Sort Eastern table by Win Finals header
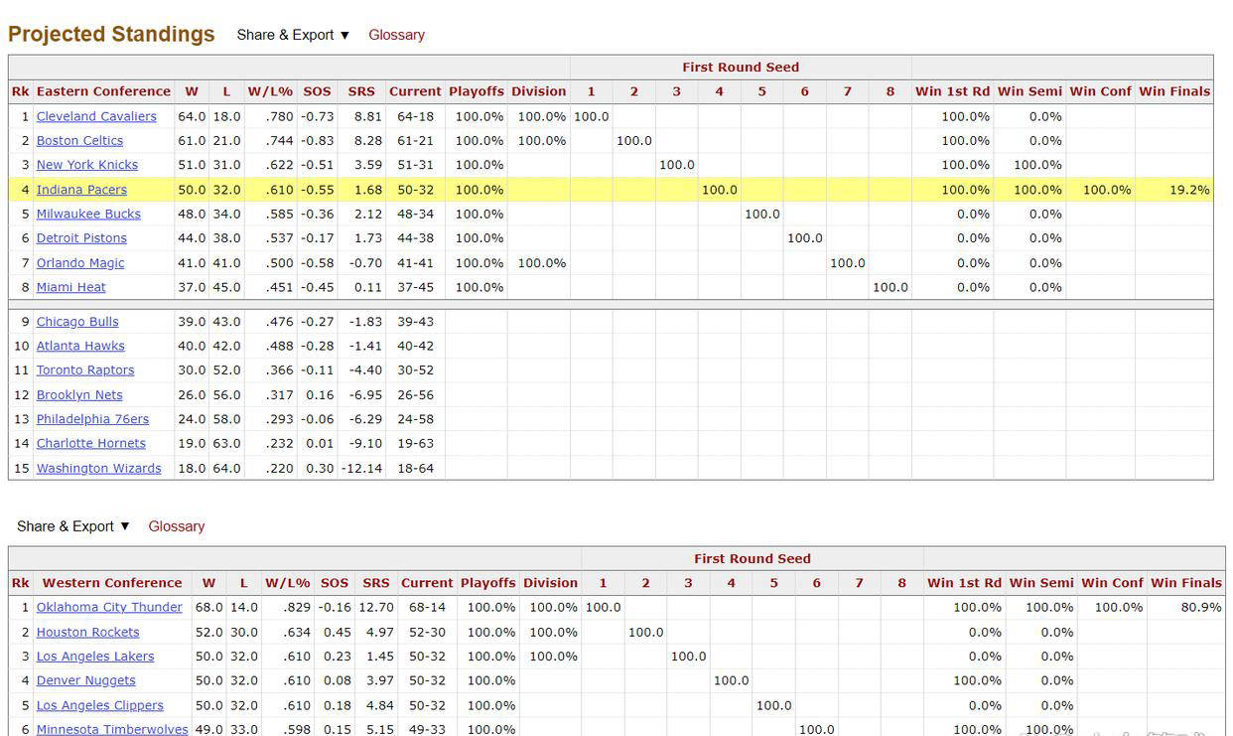Image resolution: width=1233 pixels, height=736 pixels. click(x=1174, y=91)
